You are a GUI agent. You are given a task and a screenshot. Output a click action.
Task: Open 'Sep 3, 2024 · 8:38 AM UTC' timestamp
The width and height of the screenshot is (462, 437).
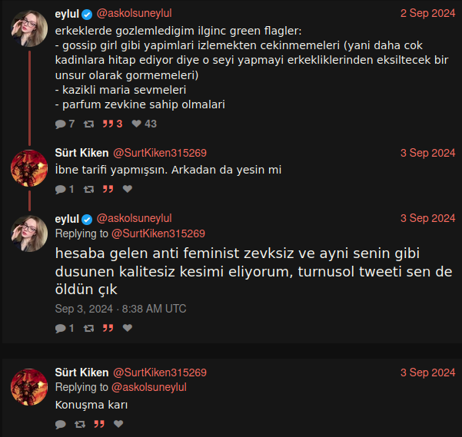[121, 309]
